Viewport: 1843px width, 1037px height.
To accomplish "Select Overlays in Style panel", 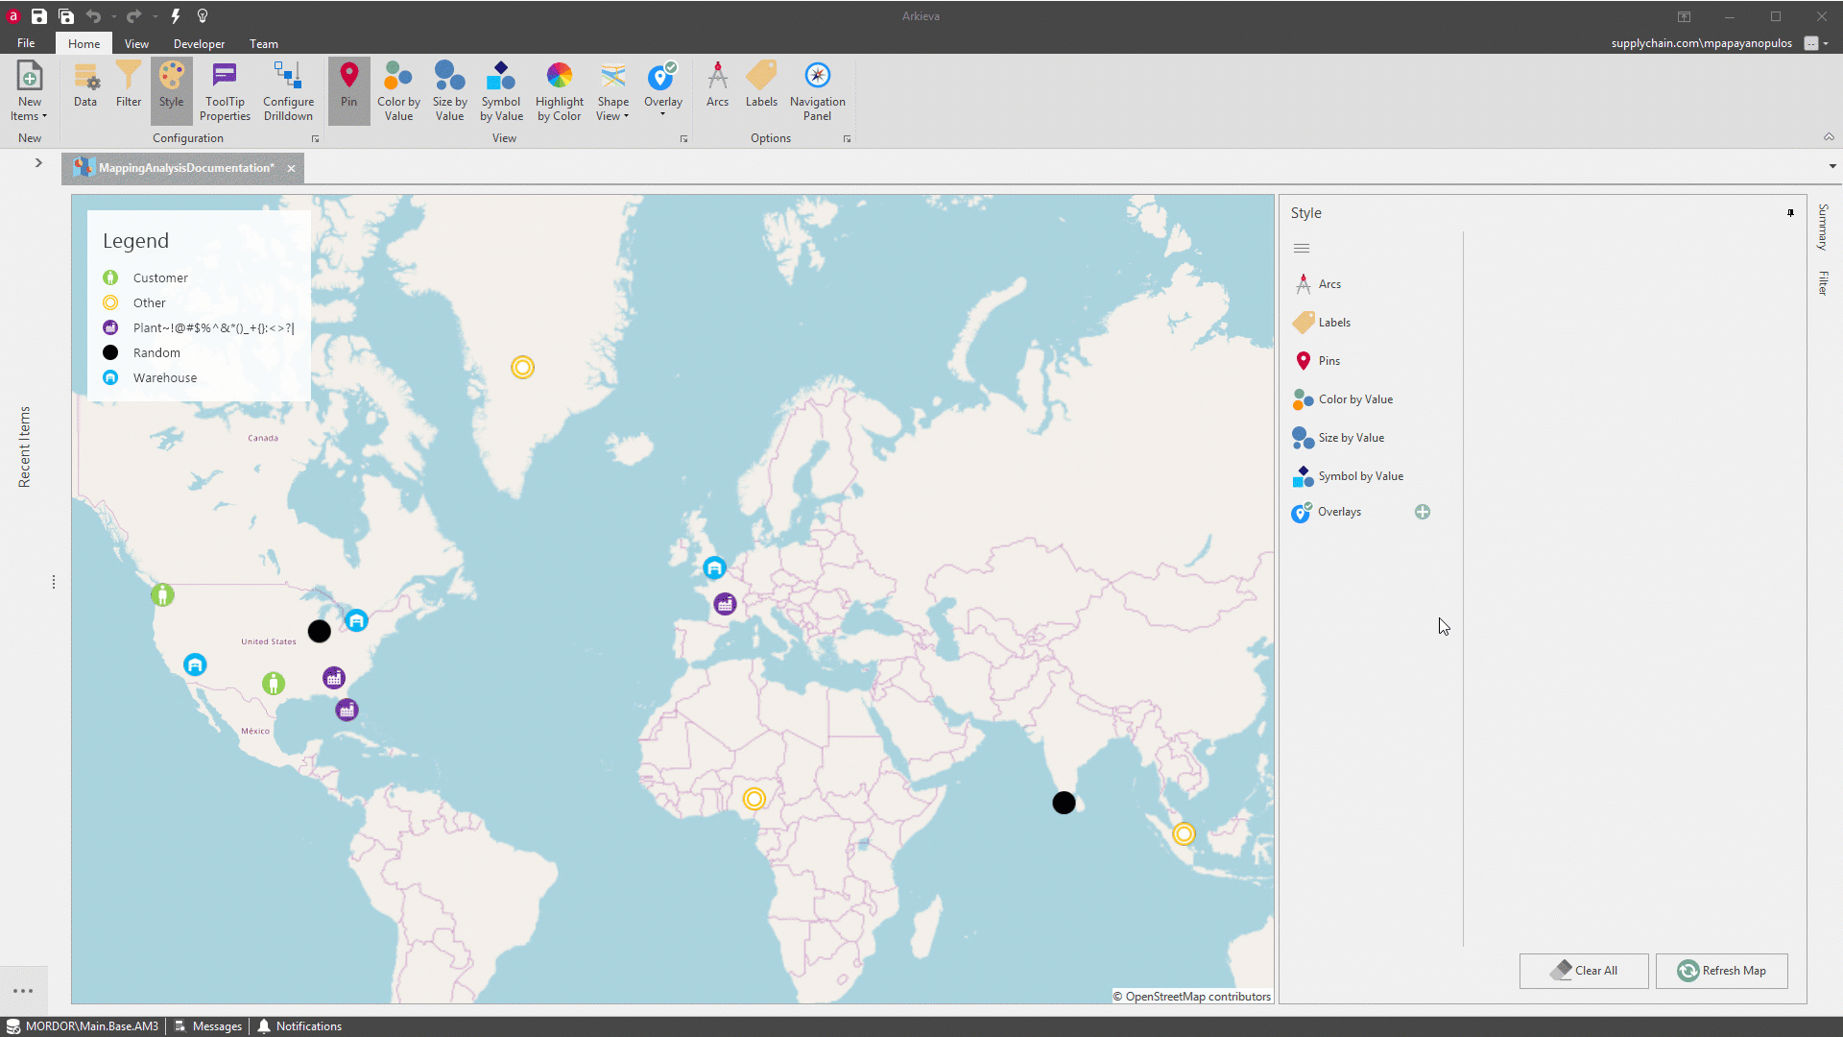I will coord(1338,512).
